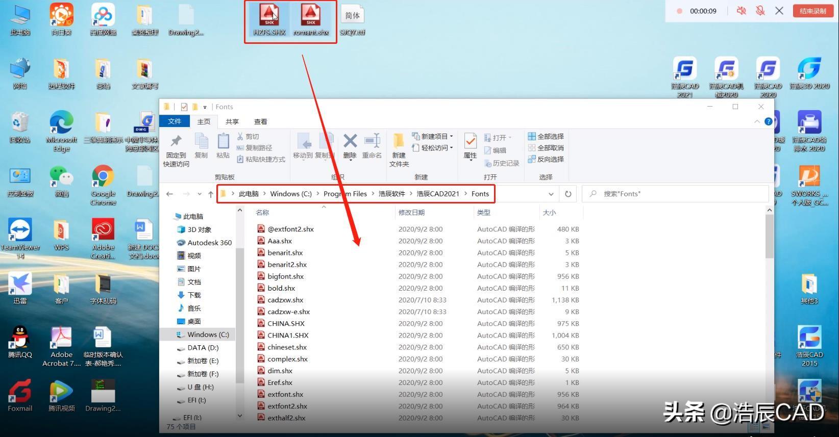839x437 pixels.
Task: Click Select none (全部取消)
Action: coord(546,148)
